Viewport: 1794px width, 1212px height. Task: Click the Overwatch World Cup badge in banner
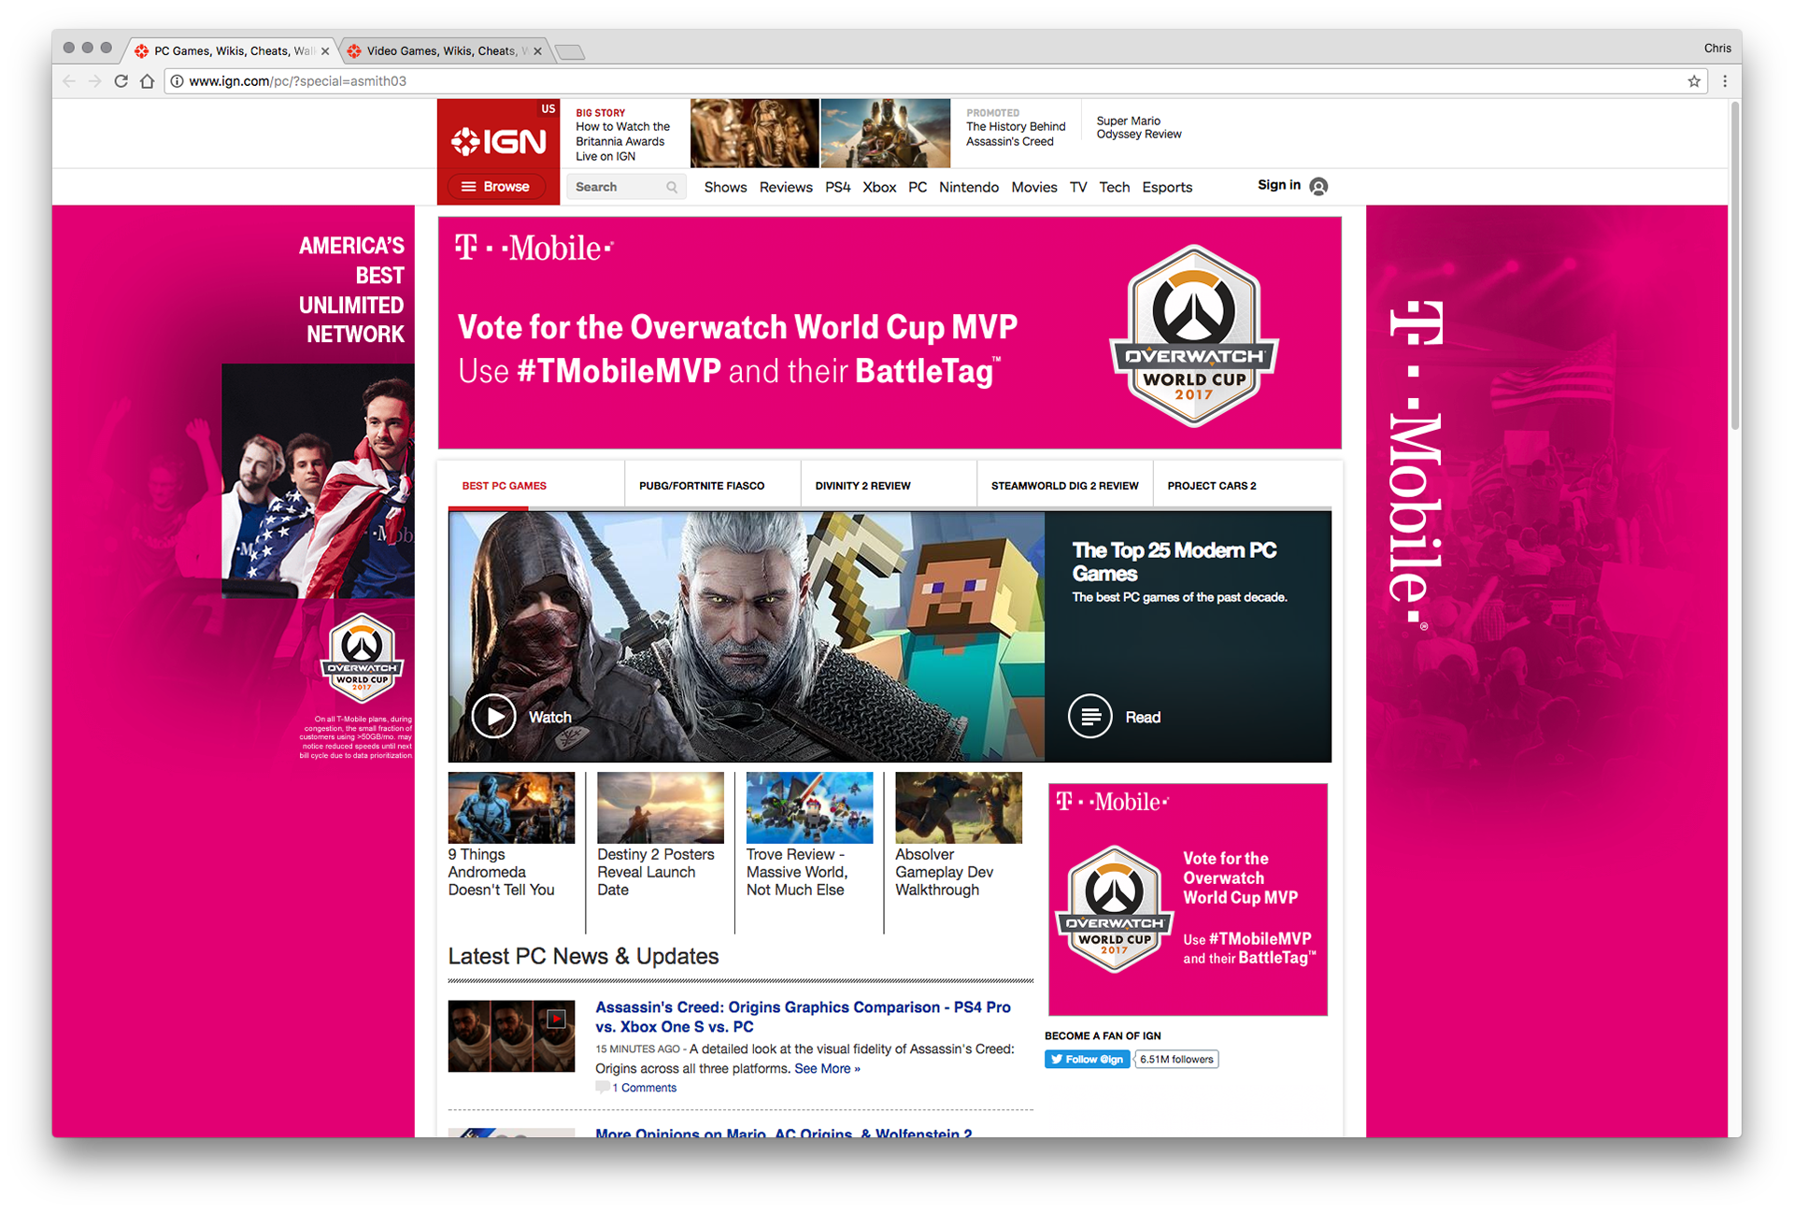[x=1193, y=335]
